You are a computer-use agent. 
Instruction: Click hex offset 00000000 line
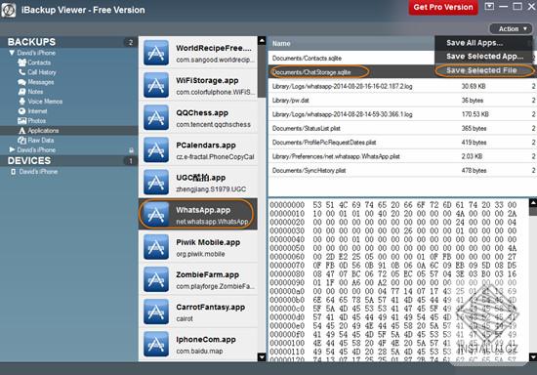[x=393, y=205]
